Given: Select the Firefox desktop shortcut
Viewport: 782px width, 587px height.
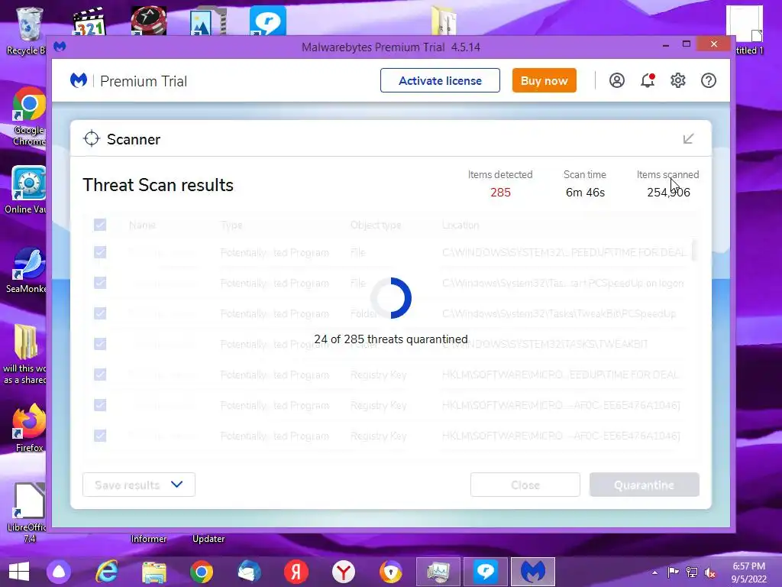Looking at the screenshot, I should 28,428.
